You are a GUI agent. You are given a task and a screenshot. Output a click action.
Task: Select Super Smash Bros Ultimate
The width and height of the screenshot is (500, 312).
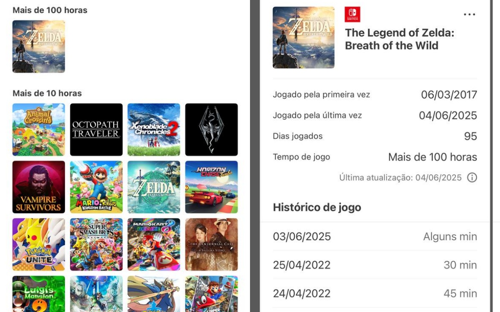[x=96, y=244]
